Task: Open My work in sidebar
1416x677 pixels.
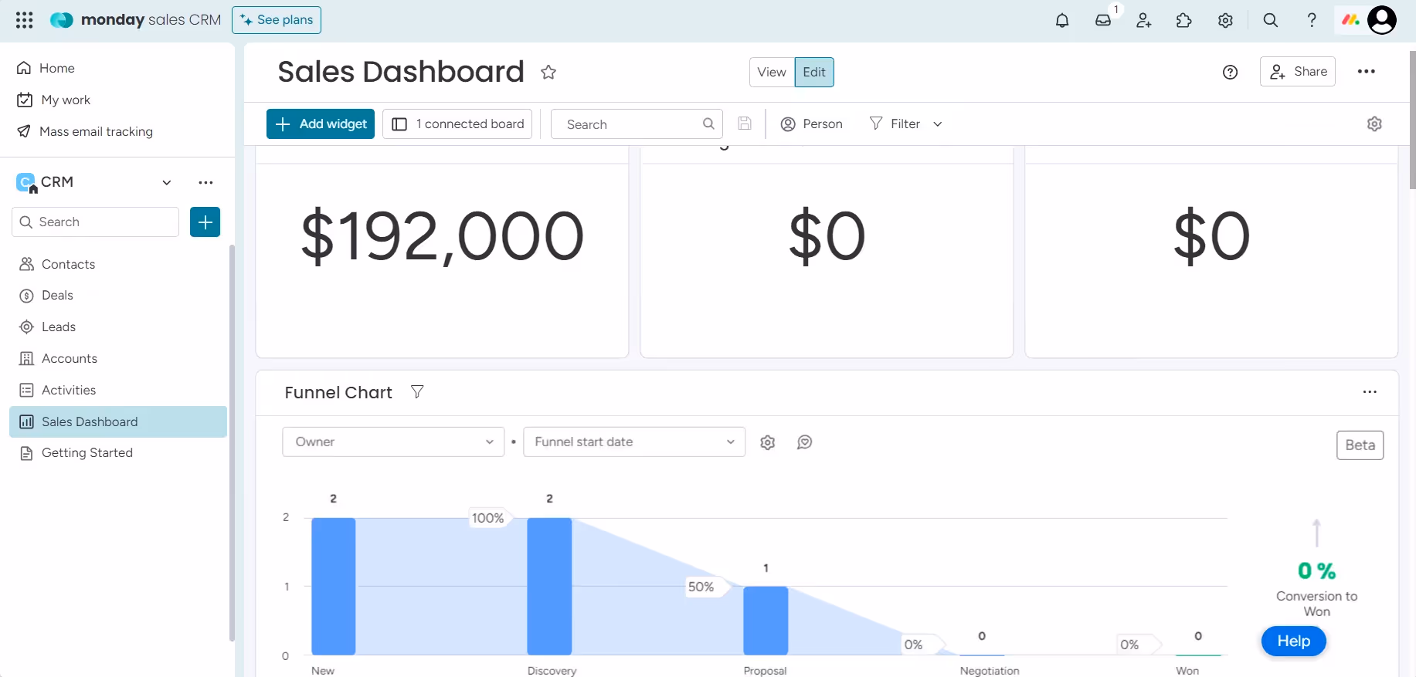Action: (54, 100)
